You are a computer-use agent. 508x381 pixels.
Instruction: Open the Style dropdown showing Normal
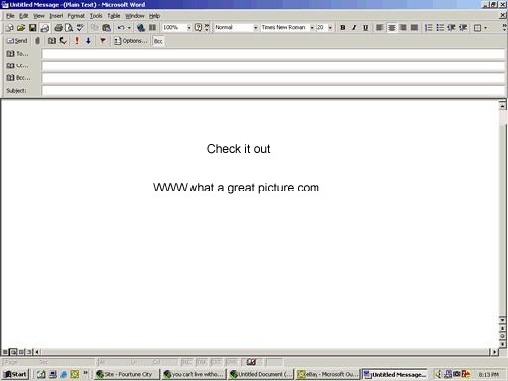coord(255,28)
